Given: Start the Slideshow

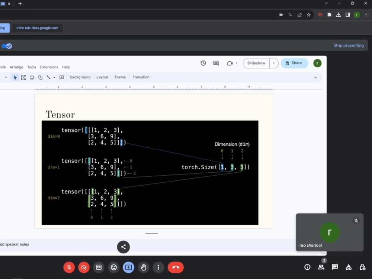Looking at the screenshot, I should click(x=256, y=63).
